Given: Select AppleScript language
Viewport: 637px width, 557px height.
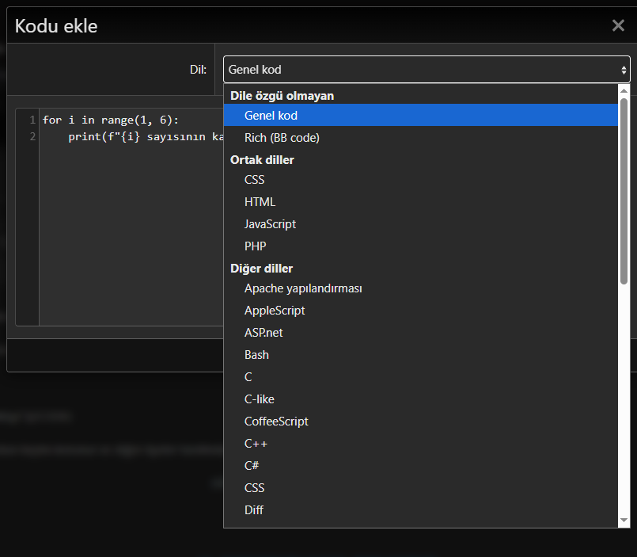Looking at the screenshot, I should click(420, 311).
